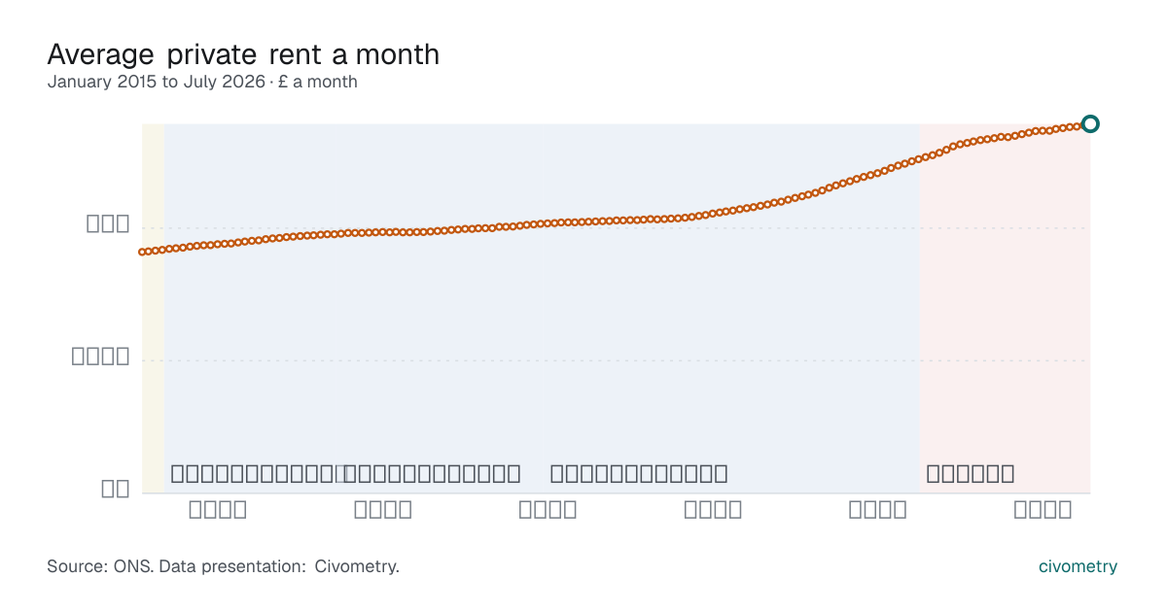Click the upper dashed horizontal gridline
The image size is (1167, 612).
pos(616,227)
